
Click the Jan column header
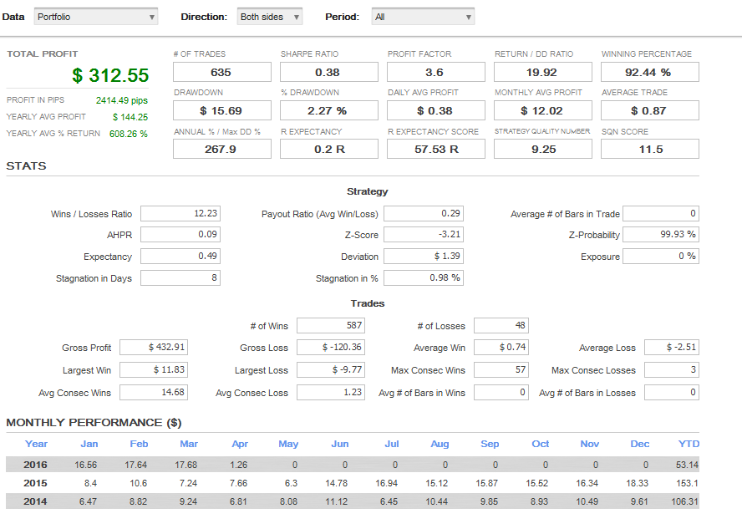(89, 444)
